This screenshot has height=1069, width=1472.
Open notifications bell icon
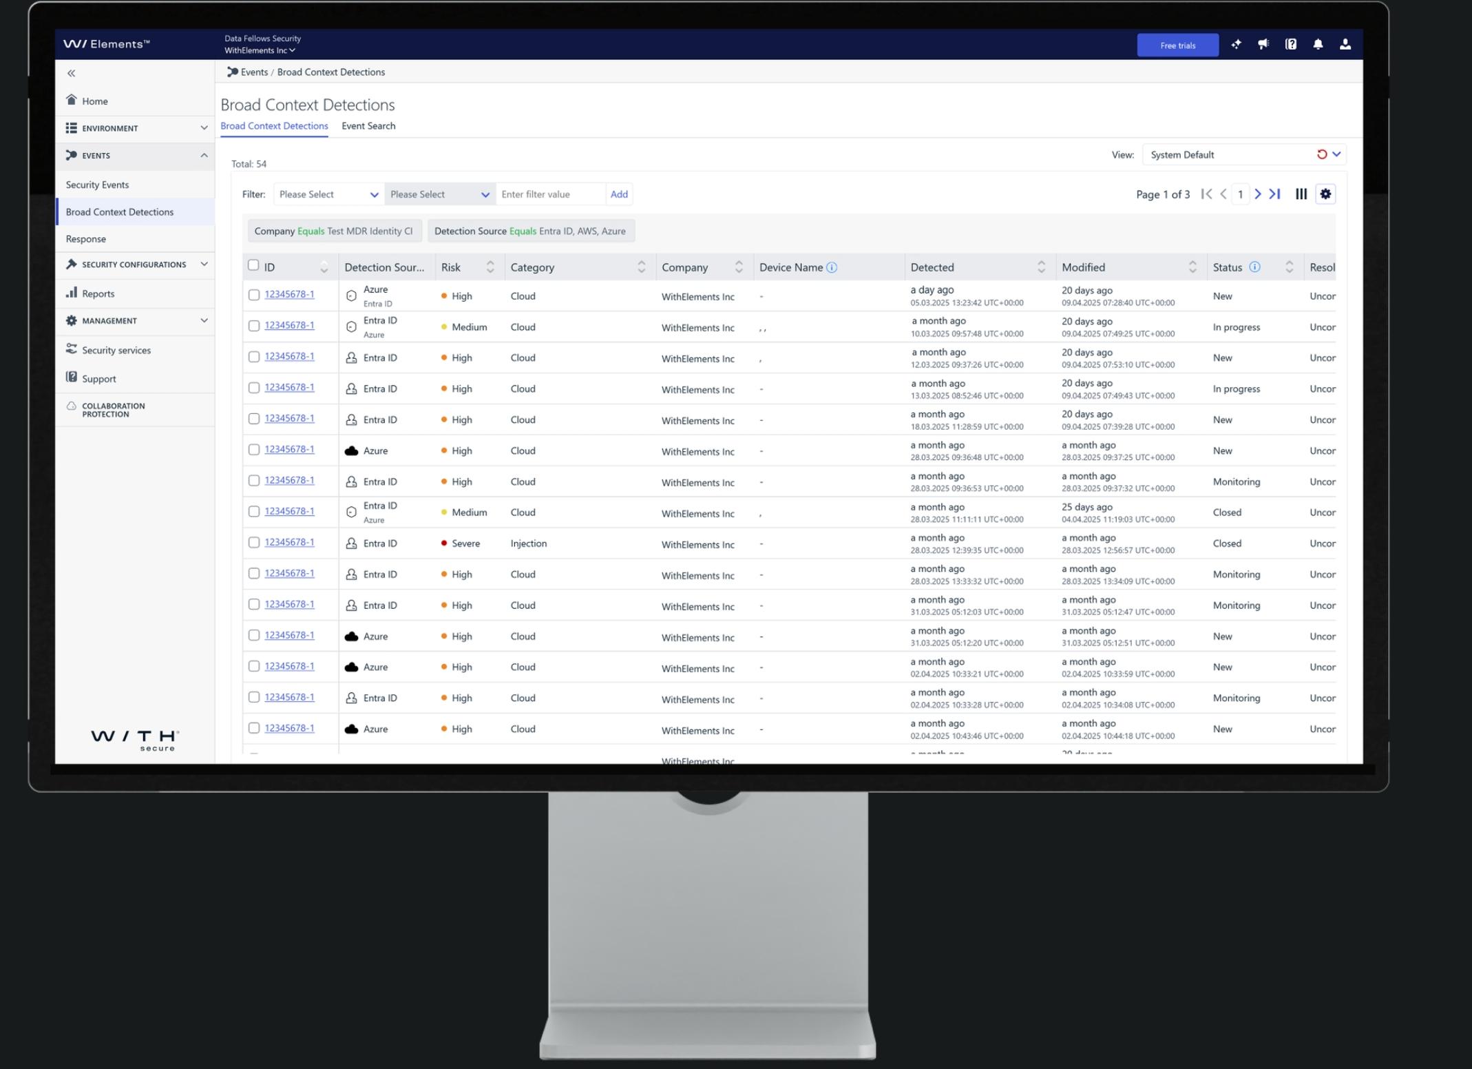coord(1318,45)
